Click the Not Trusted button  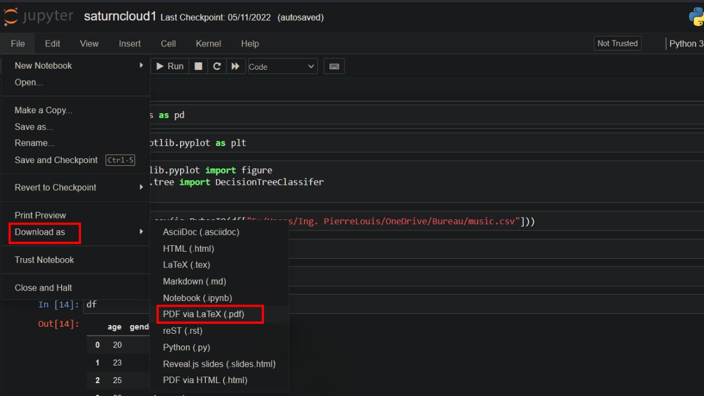coord(617,43)
